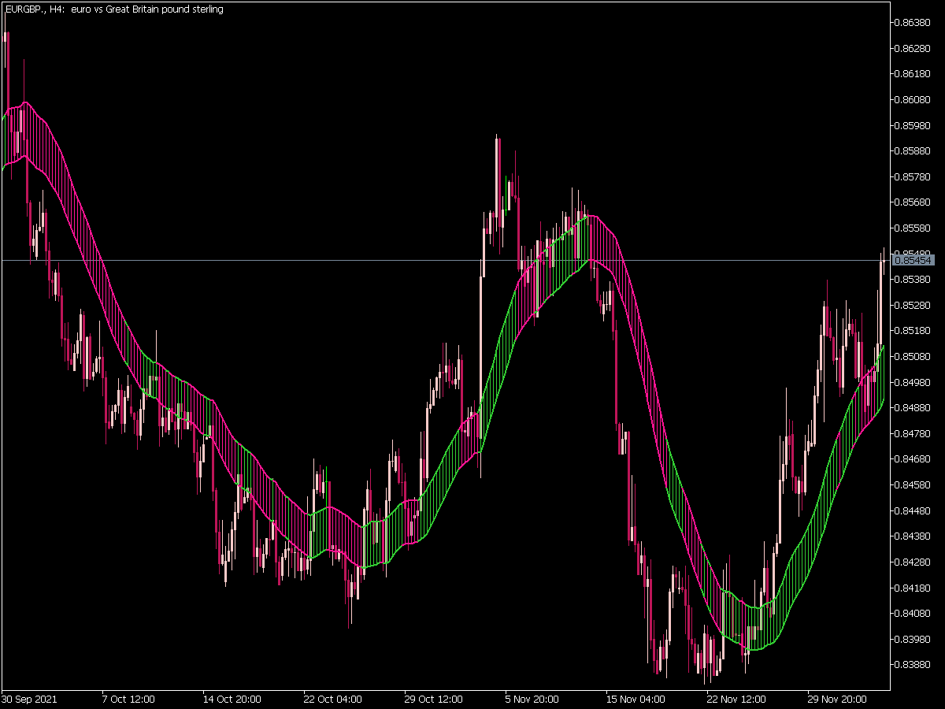Click the 30 Sep 2021 date label
This screenshot has height=709, width=945.
pyautogui.click(x=29, y=699)
